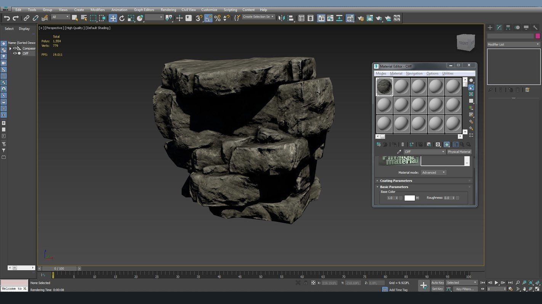Toggle Auto Key animation mode

pos(437,283)
